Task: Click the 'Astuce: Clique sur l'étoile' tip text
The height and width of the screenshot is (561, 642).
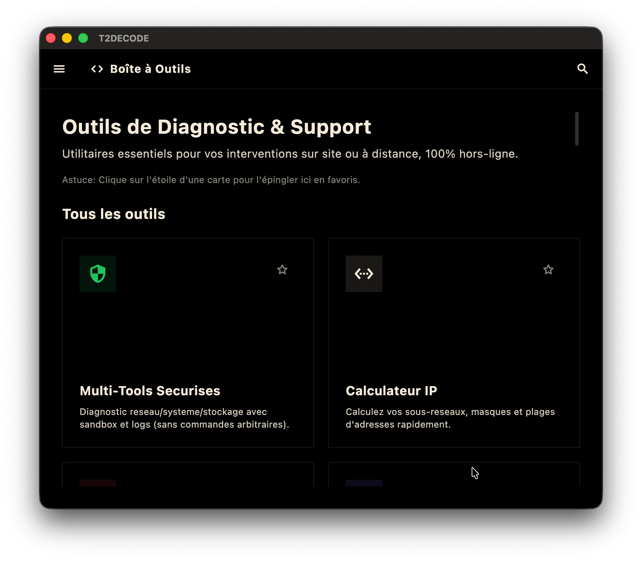Action: [x=211, y=180]
